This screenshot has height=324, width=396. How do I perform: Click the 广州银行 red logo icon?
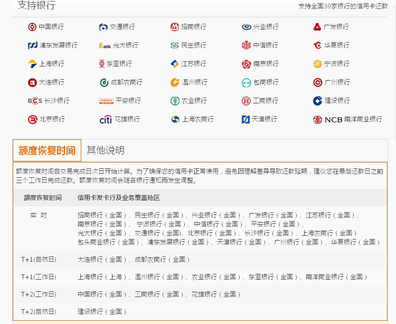tap(318, 82)
